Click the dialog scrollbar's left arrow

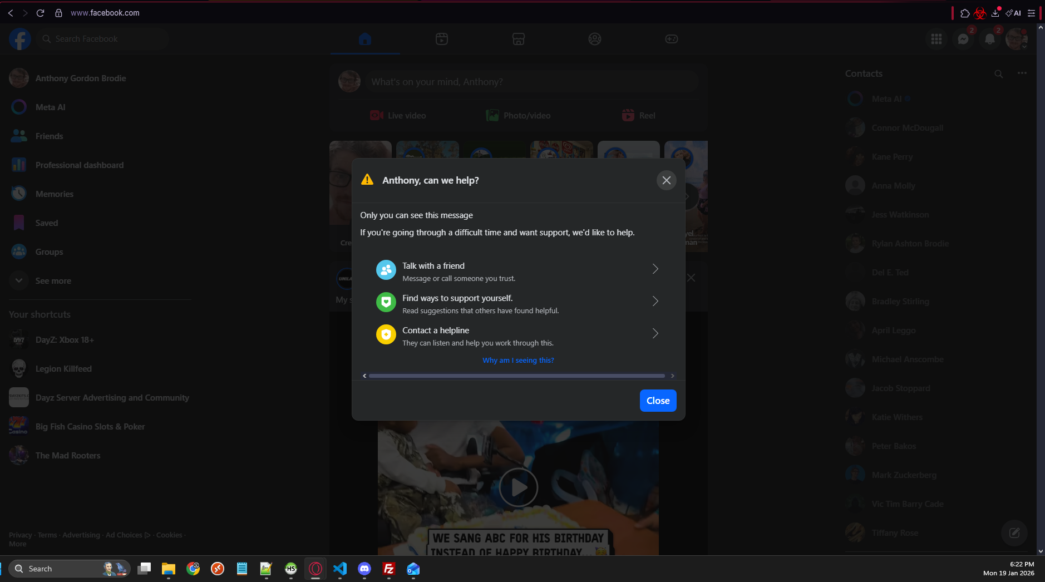coord(364,376)
